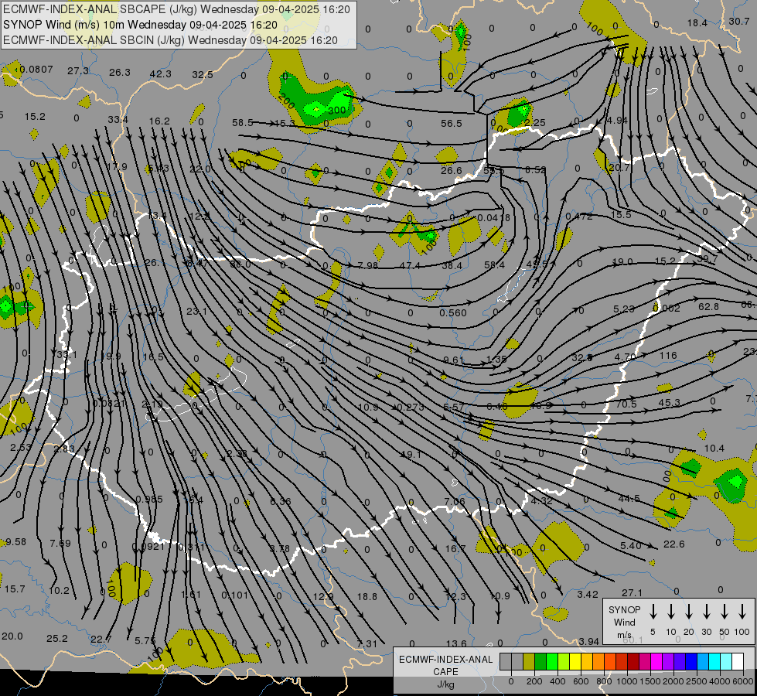Click the map value 23.1
757x696 pixels.
(x=196, y=312)
